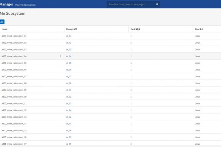
Task: Click the Host NQN column header
Action: (135, 29)
